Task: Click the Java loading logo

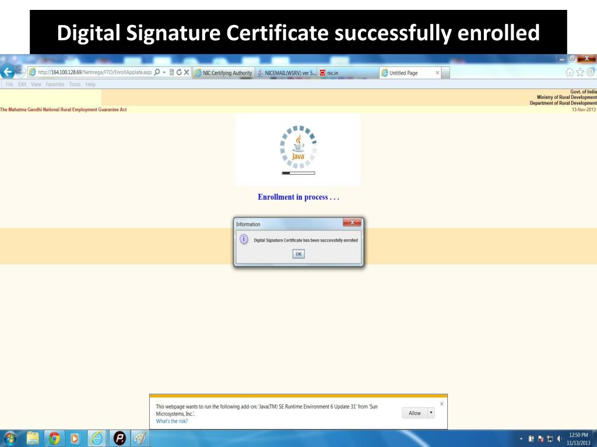Action: coord(298,147)
